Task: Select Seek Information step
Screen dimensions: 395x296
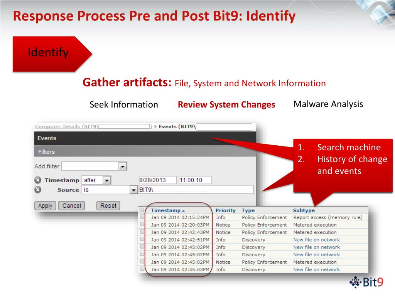Action: [x=124, y=104]
